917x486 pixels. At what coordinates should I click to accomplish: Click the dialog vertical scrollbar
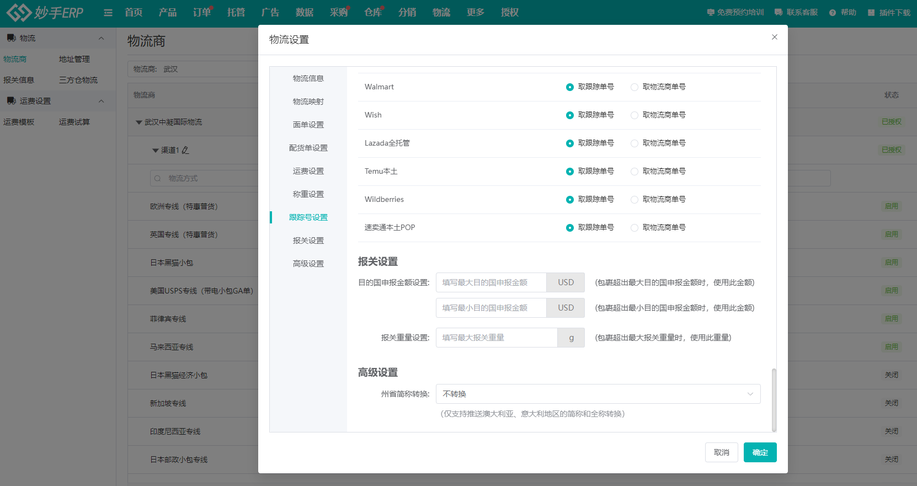[x=774, y=400]
